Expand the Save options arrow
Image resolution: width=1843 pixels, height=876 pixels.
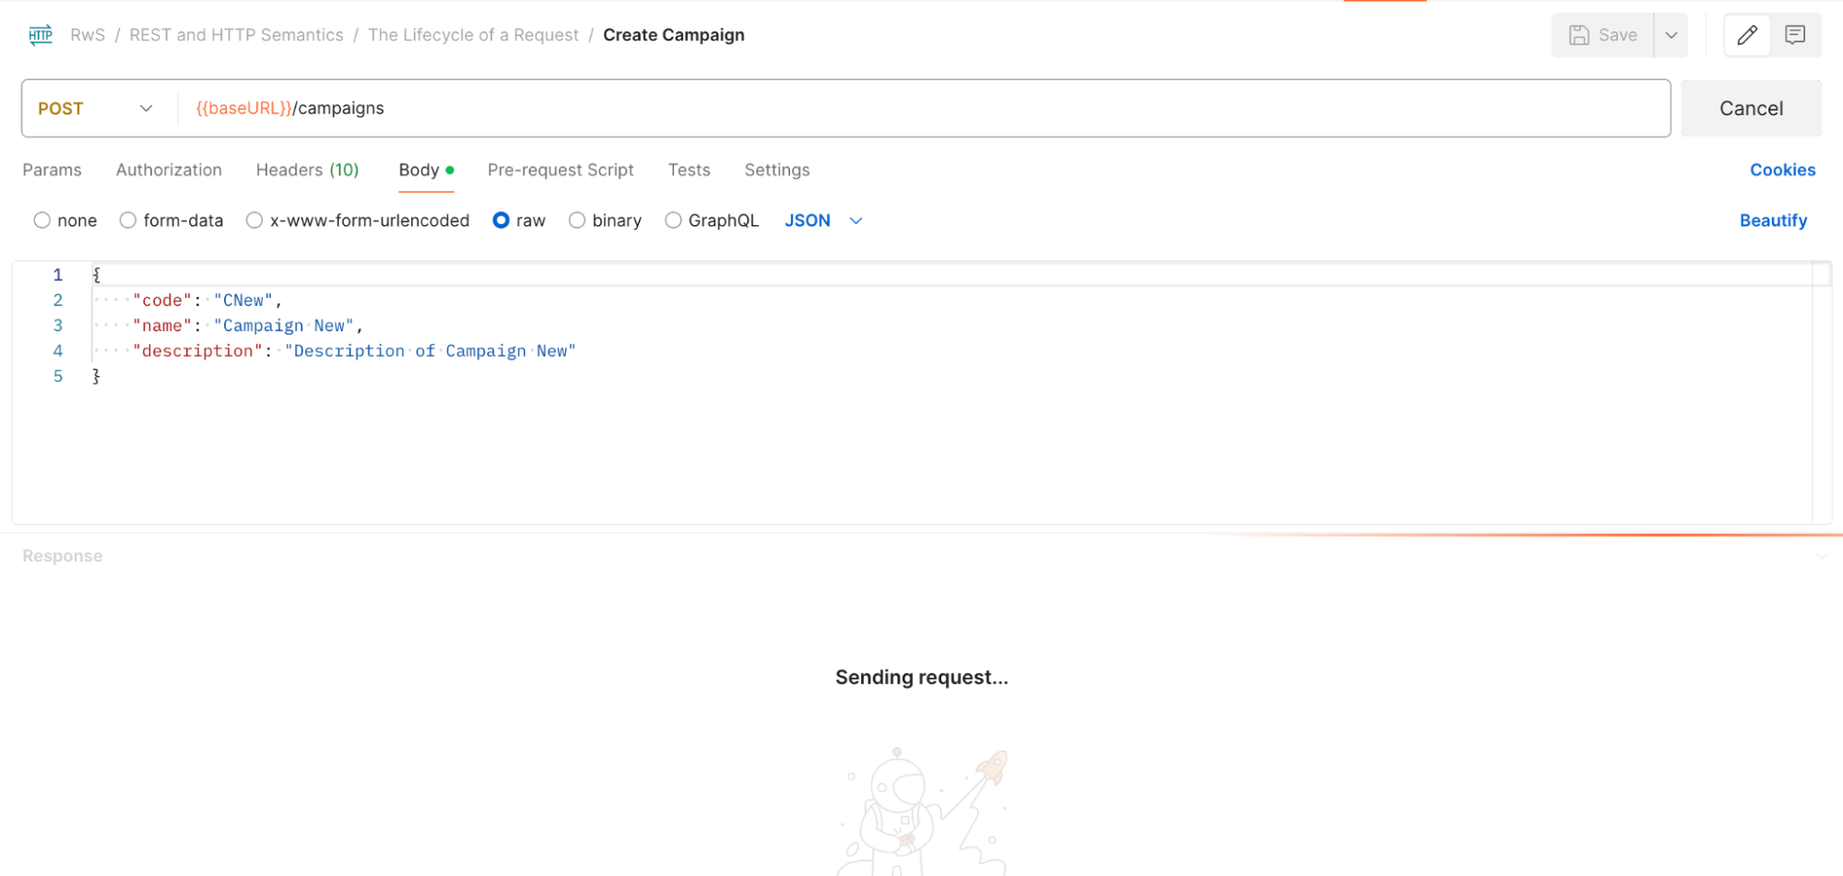pos(1671,35)
